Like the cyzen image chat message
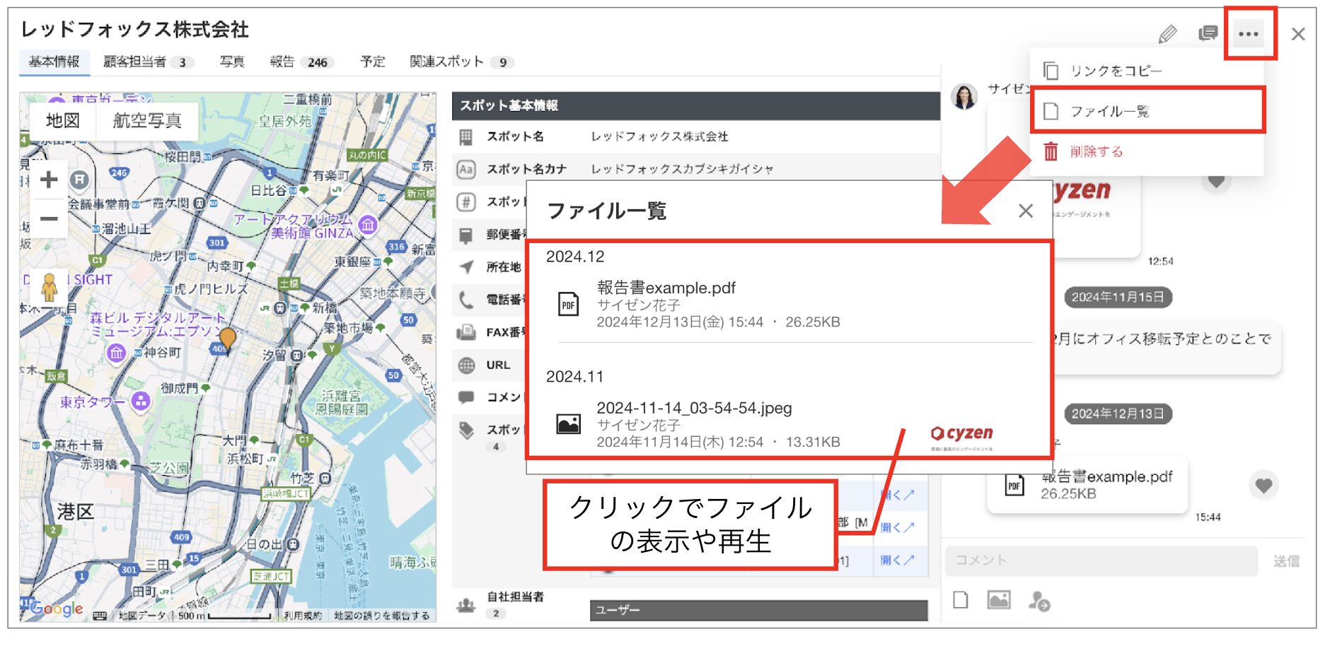This screenshot has height=646, width=1330. 1216,181
